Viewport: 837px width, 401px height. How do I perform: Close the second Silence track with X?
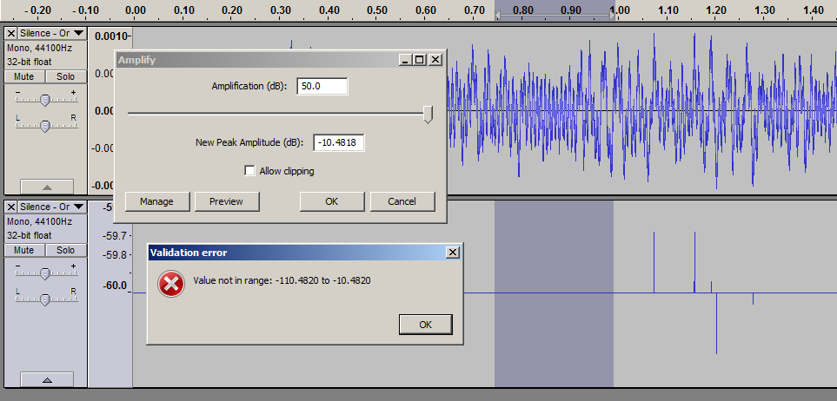tap(11, 207)
